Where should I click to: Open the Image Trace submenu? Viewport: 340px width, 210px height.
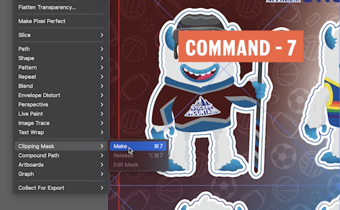click(x=61, y=123)
